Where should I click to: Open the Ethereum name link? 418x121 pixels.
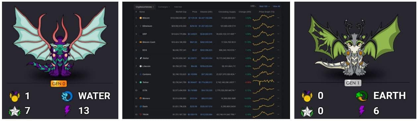(147, 26)
